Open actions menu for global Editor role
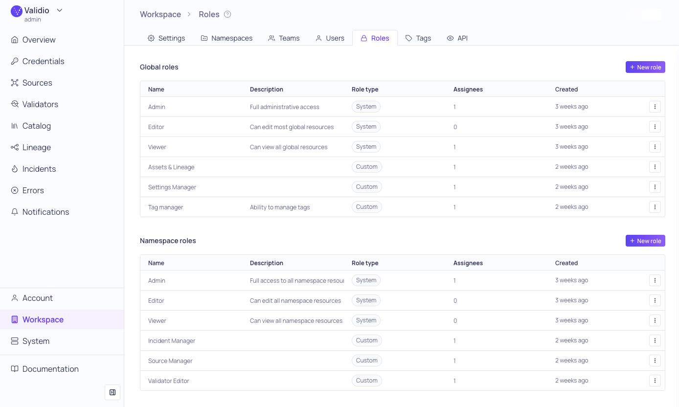 pyautogui.click(x=655, y=127)
